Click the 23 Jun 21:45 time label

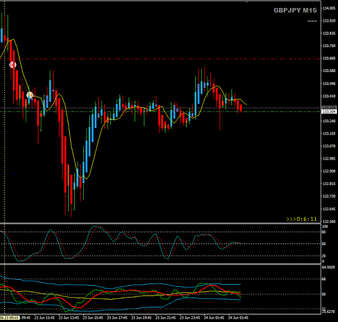pyautogui.click(x=165, y=318)
